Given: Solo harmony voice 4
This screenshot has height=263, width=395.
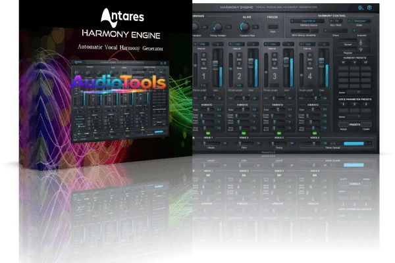Looking at the screenshot, I should [310, 55].
